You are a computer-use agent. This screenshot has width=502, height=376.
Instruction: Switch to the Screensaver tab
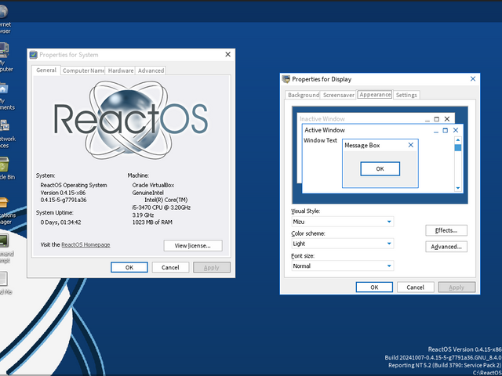338,95
